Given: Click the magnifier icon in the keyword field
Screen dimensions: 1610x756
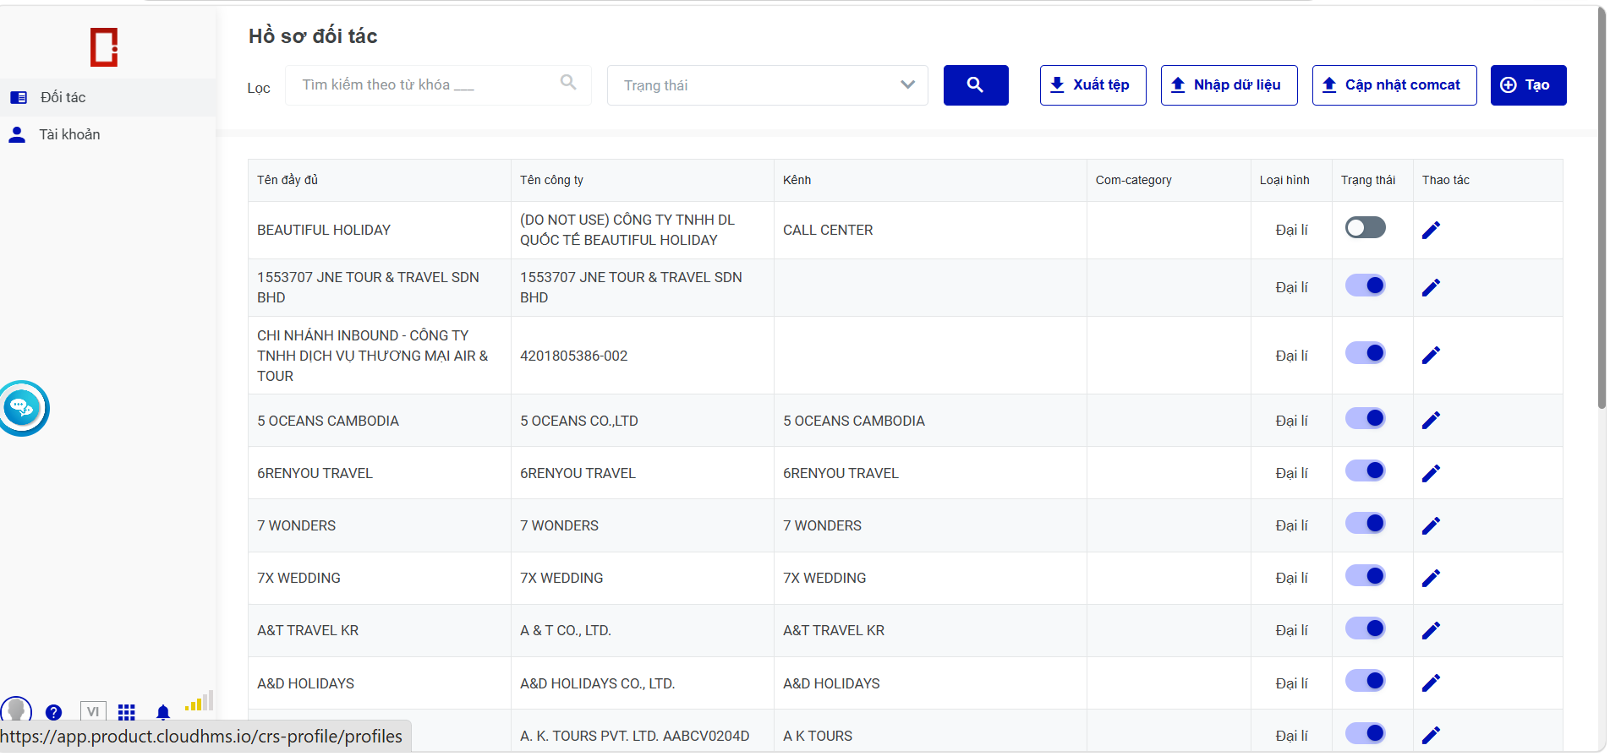Looking at the screenshot, I should tap(568, 83).
